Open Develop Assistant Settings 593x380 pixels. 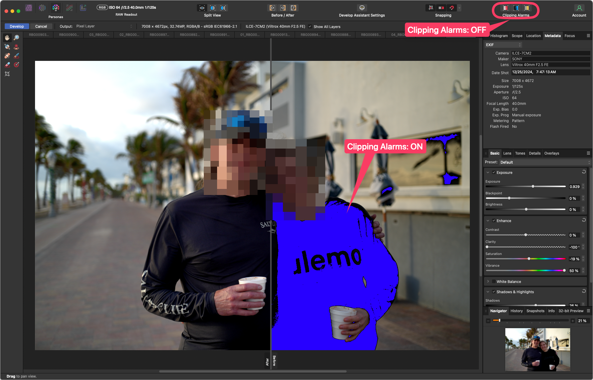click(362, 8)
